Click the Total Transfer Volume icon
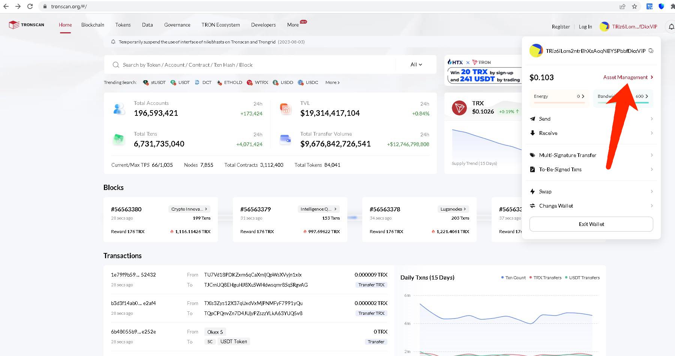The height and width of the screenshot is (356, 675). click(x=286, y=139)
